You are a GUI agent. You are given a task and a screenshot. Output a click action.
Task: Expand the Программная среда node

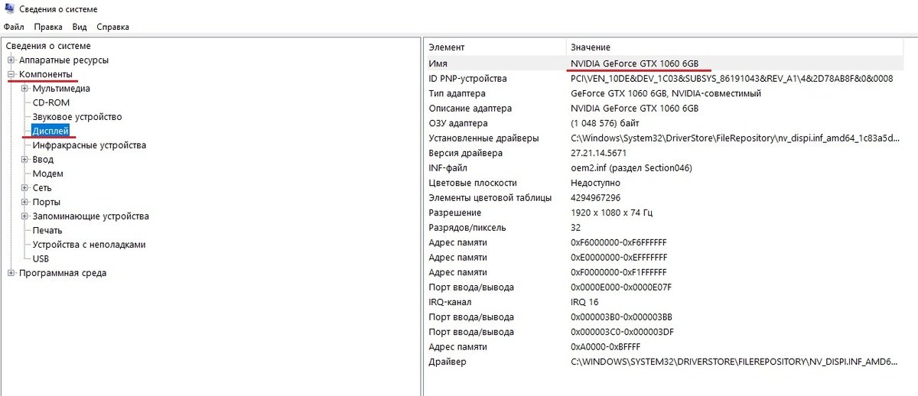click(x=11, y=273)
